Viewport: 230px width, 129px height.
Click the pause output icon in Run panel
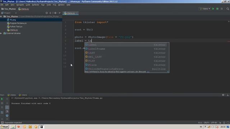coord(2,107)
